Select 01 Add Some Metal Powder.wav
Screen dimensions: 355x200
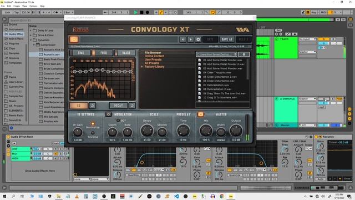pyautogui.click(x=222, y=60)
